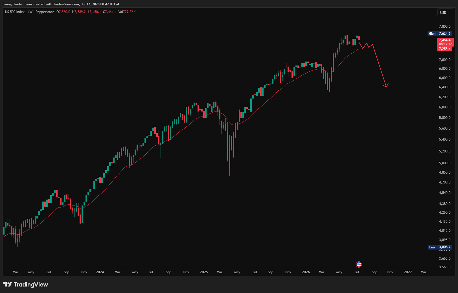
Task: Click the High 7,624.6 price label
Action: point(440,34)
